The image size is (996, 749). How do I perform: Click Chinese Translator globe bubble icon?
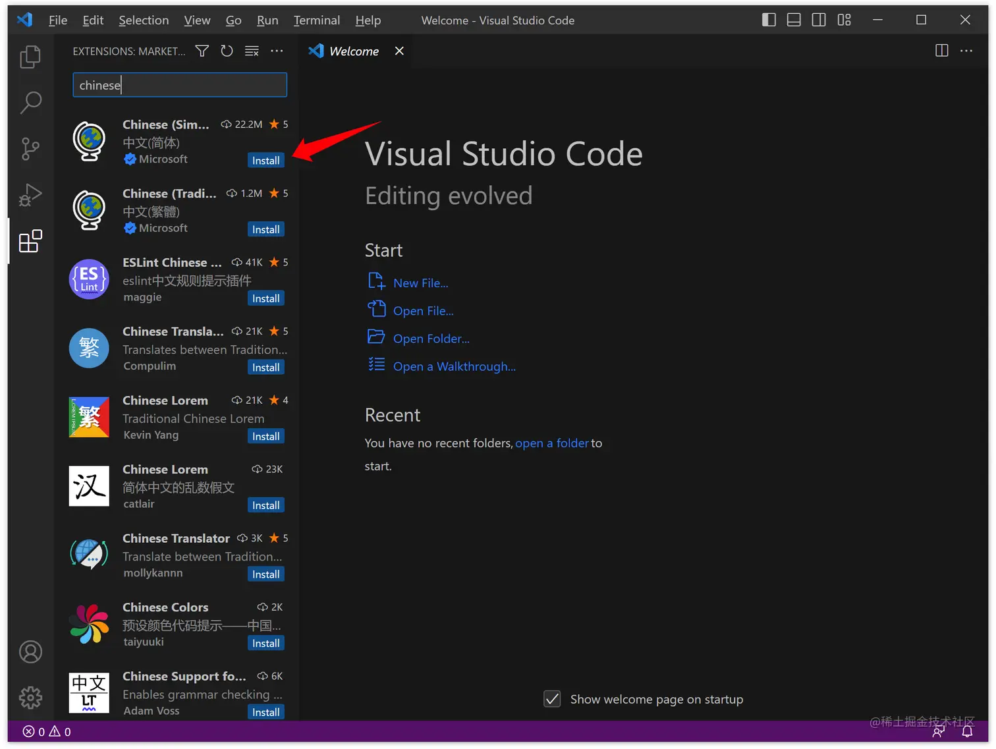pos(89,555)
